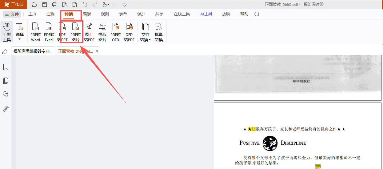Expand the 选择 tool dropdown arrow
Image resolution: width=383 pixels, height=169 pixels.
pos(20,39)
